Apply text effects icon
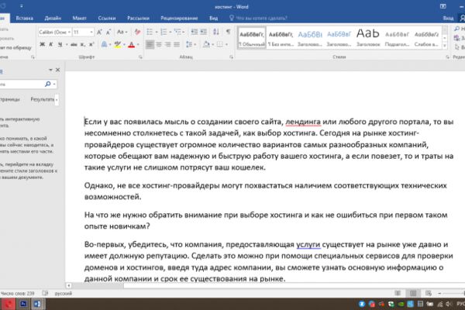This screenshot has height=310, width=465. (x=104, y=44)
